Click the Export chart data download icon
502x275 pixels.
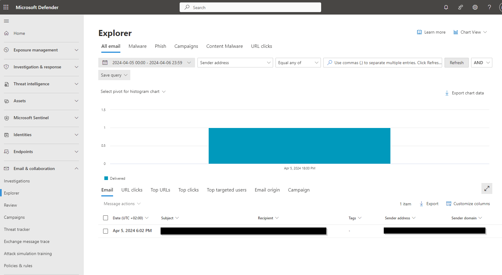click(447, 93)
